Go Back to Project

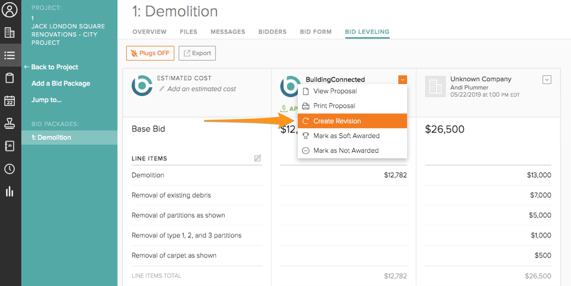[x=54, y=67]
